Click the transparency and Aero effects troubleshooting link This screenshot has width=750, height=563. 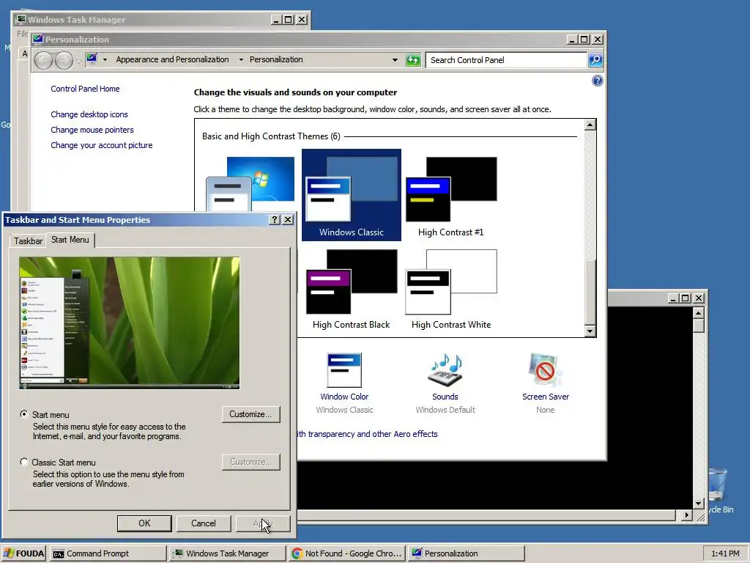[368, 434]
